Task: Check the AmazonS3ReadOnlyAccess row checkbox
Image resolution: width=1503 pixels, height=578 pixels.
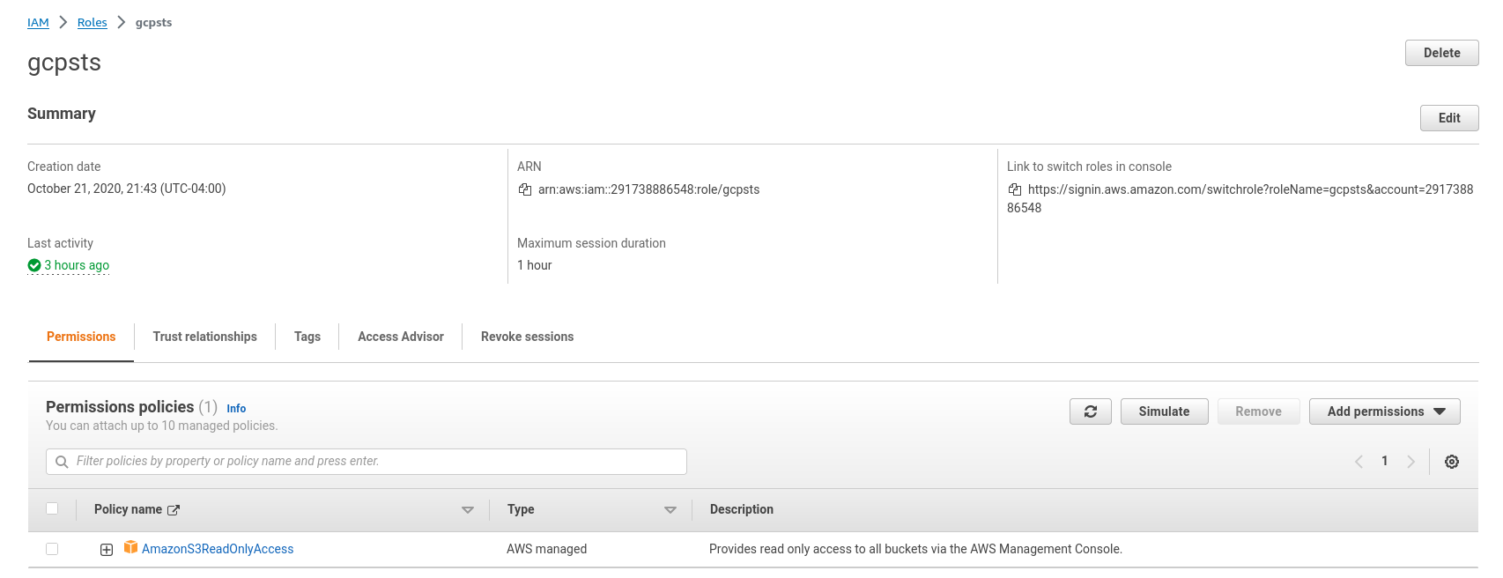Action: tap(52, 549)
